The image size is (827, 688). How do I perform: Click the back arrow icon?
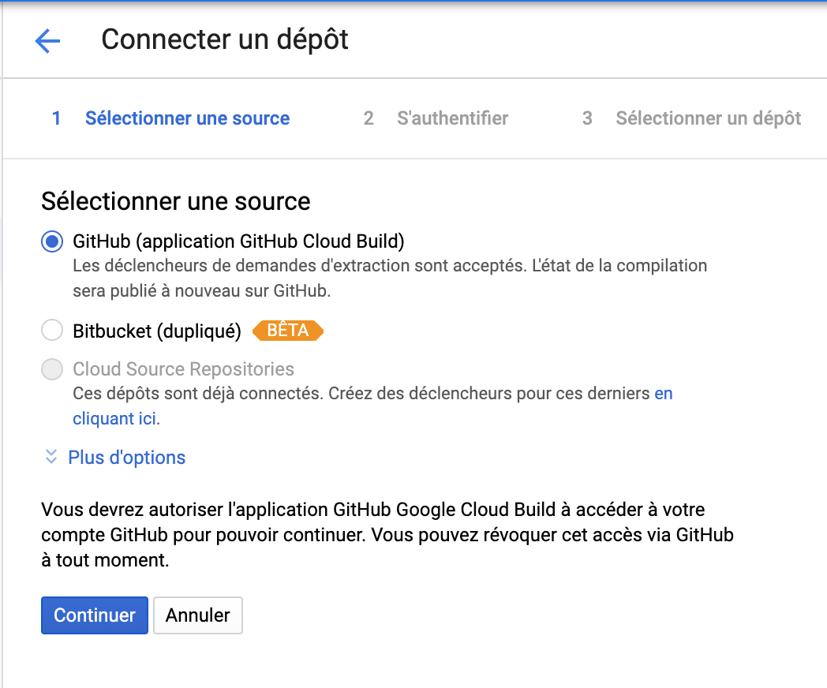[x=47, y=40]
